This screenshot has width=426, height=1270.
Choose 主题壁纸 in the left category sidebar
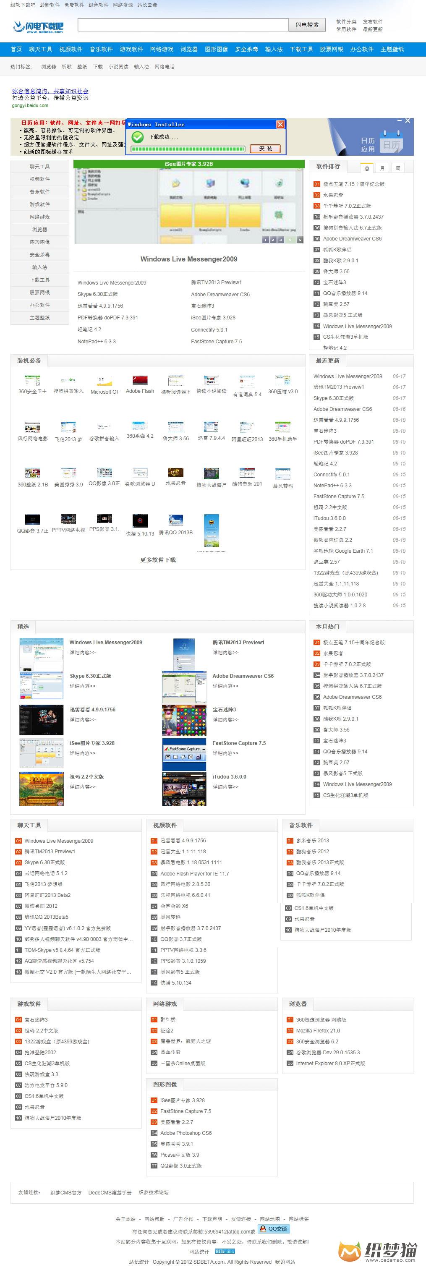40,318
